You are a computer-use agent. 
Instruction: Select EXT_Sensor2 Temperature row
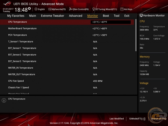tap(67, 55)
